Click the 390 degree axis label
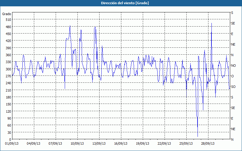The height and width of the screenshot is (151, 242). [x=8, y=48]
